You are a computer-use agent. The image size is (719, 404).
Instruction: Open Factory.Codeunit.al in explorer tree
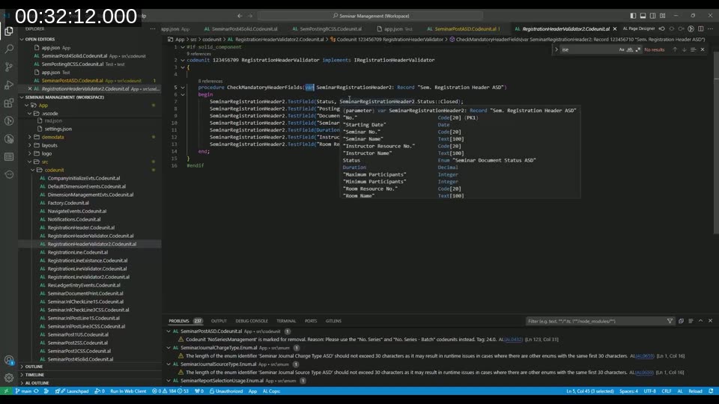[68, 203]
